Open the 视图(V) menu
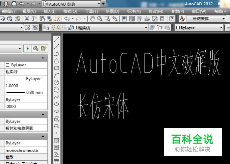 (x=29, y=11)
